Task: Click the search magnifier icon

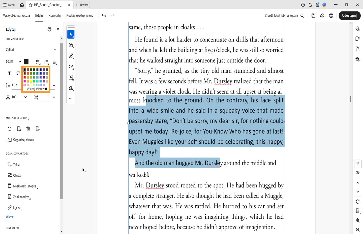Action: (302, 16)
